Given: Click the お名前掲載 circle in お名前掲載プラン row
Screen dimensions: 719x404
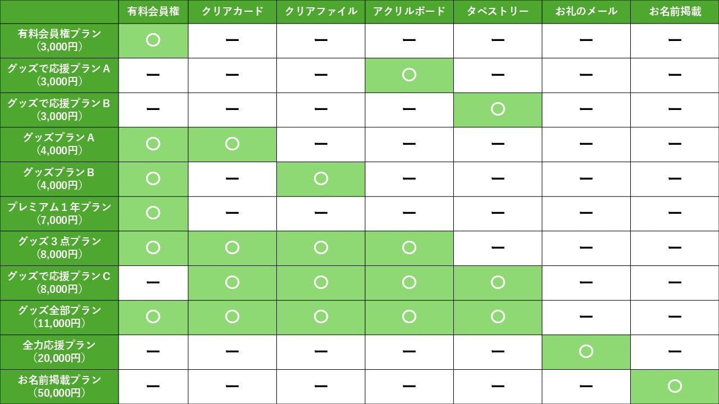Looking at the screenshot, I should coord(675,386).
